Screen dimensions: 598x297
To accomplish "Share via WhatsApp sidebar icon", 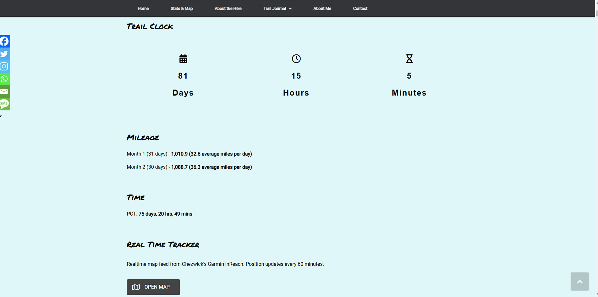I will (x=5, y=79).
